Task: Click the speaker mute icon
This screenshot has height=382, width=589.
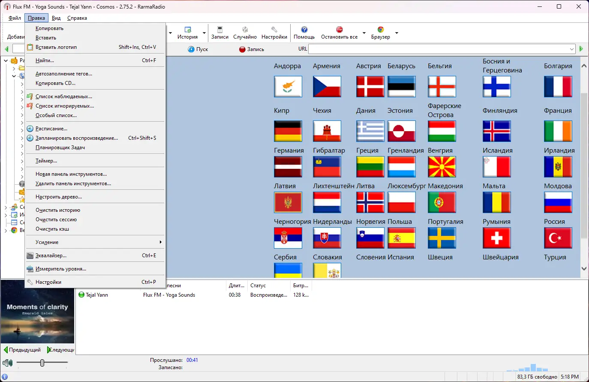Action: pyautogui.click(x=8, y=363)
